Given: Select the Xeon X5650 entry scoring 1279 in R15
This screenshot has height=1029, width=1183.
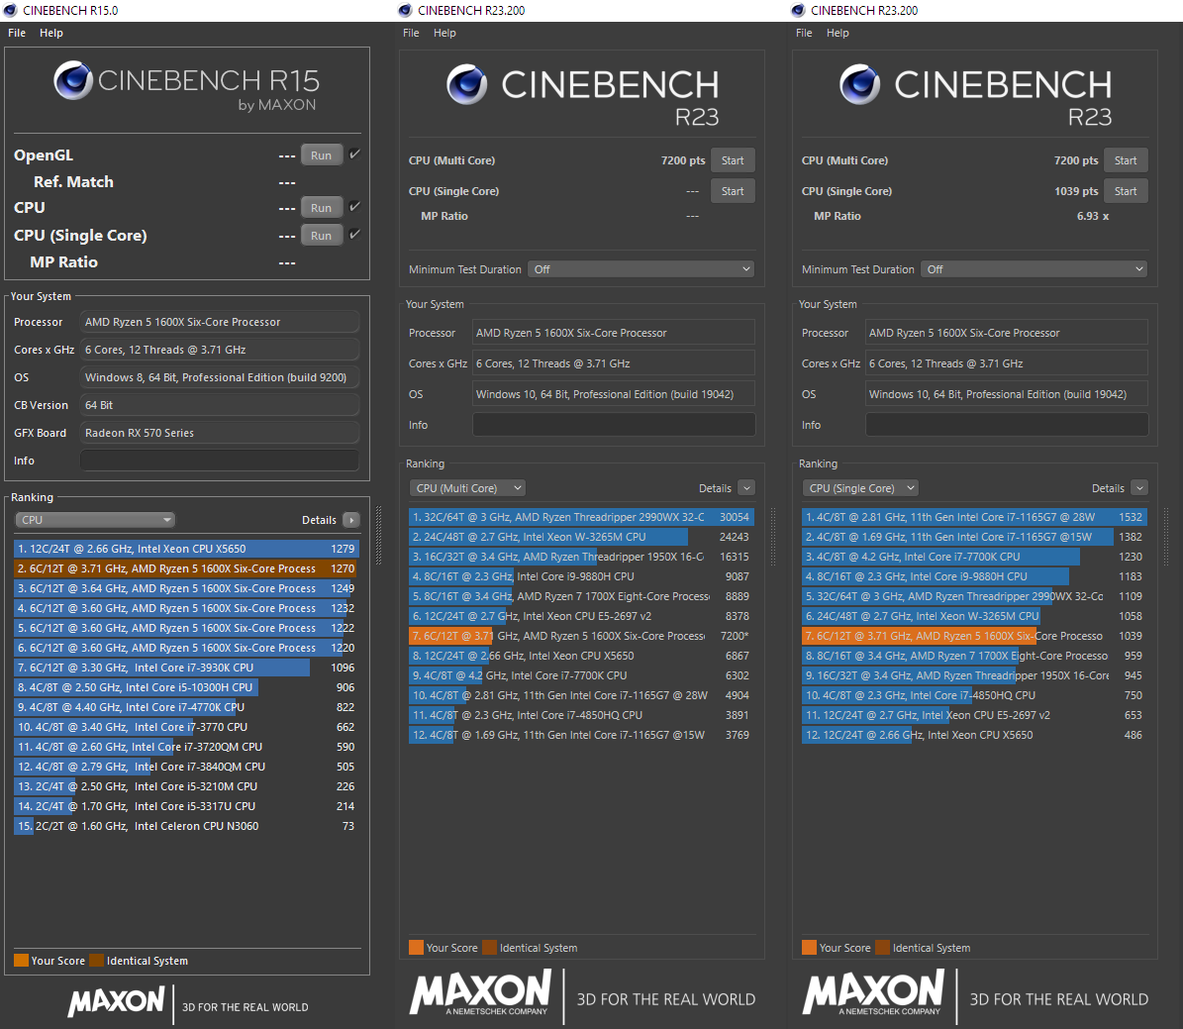Looking at the screenshot, I should click(186, 549).
